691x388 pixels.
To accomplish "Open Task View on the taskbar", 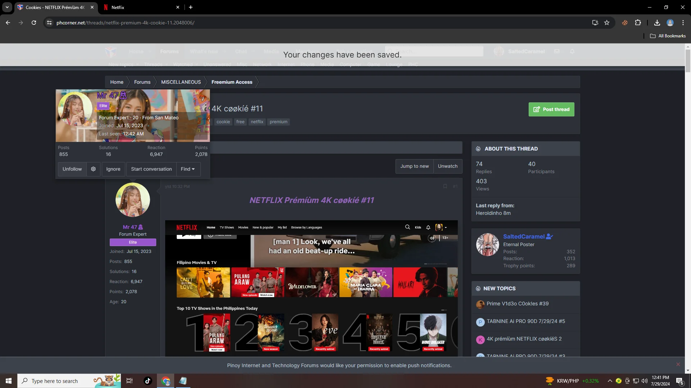I will pos(130,381).
